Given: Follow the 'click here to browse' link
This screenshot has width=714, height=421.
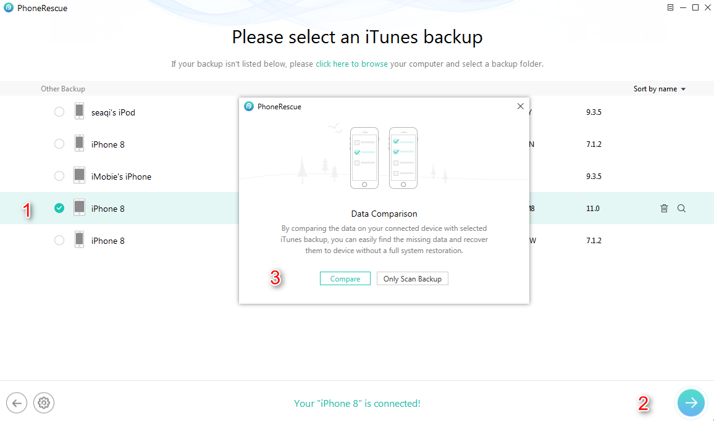Looking at the screenshot, I should click(x=351, y=64).
